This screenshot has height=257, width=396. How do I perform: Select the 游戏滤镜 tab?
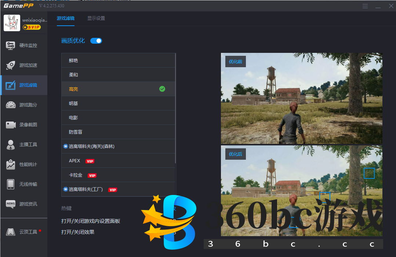[x=65, y=18]
